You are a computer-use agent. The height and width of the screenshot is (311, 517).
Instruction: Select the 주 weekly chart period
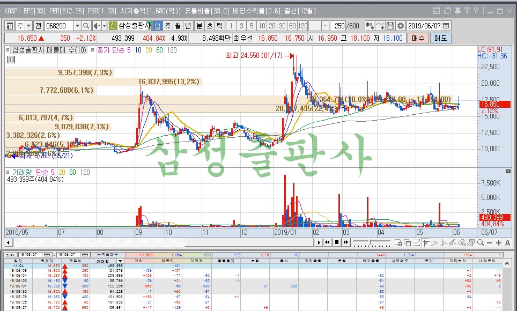click(168, 26)
